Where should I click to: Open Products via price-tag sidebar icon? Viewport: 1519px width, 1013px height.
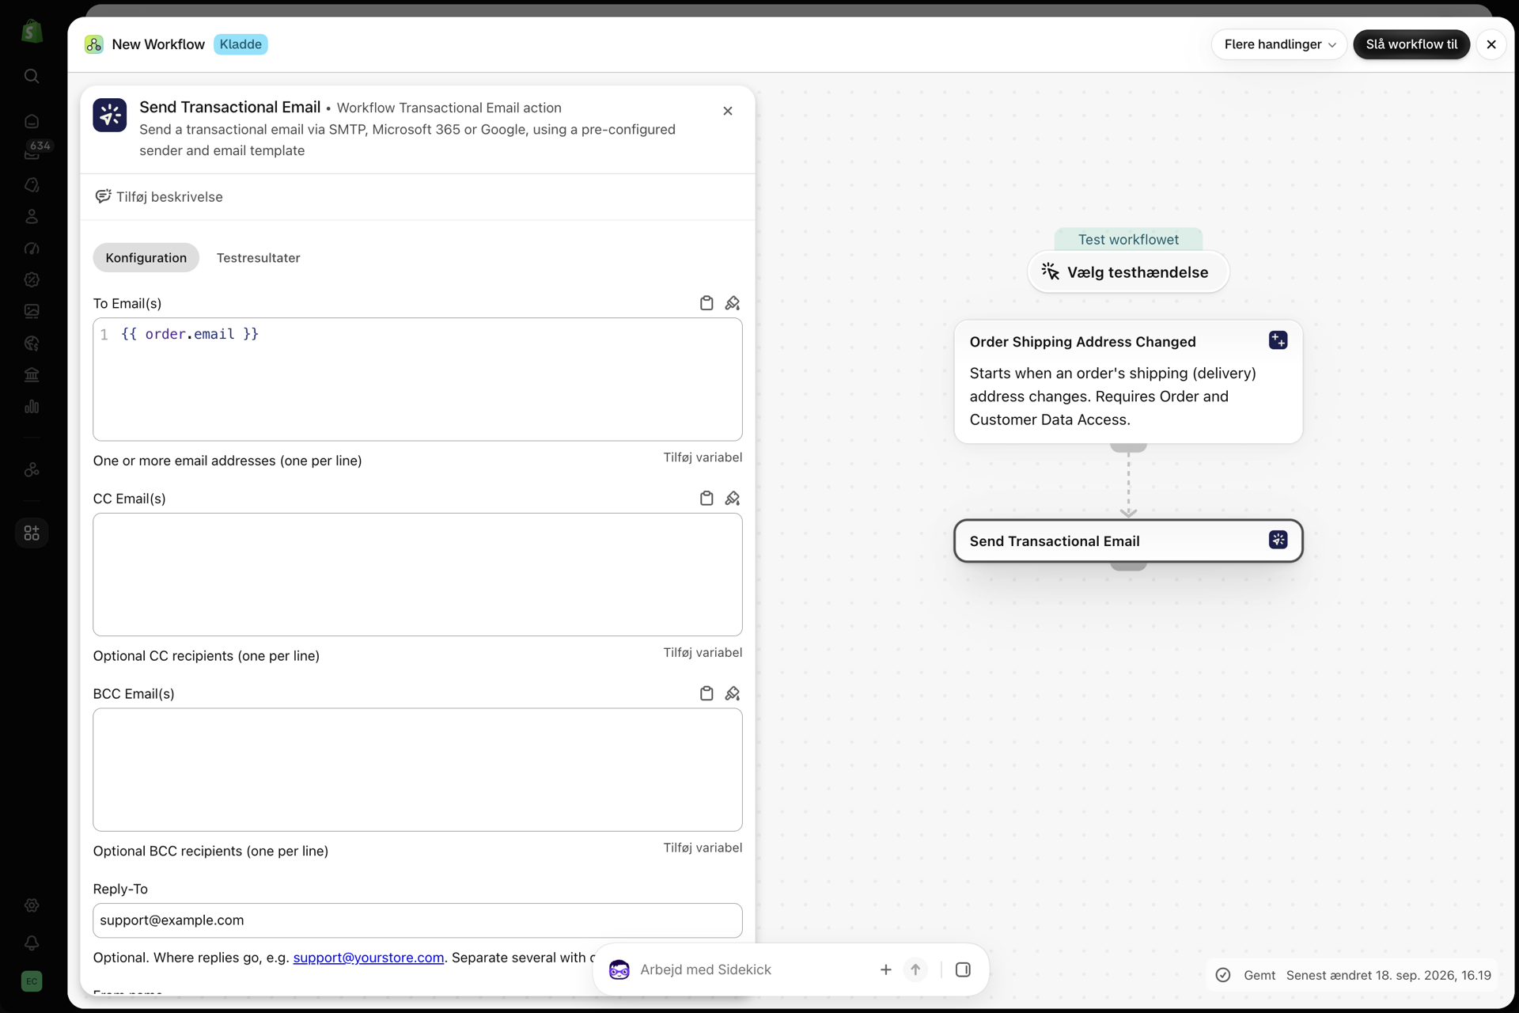(x=32, y=184)
